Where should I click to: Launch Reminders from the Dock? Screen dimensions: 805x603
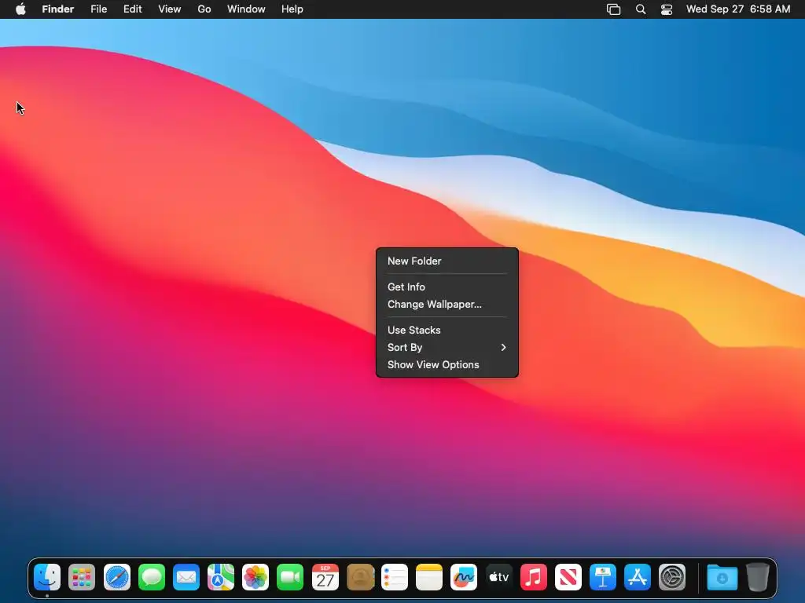(395, 577)
